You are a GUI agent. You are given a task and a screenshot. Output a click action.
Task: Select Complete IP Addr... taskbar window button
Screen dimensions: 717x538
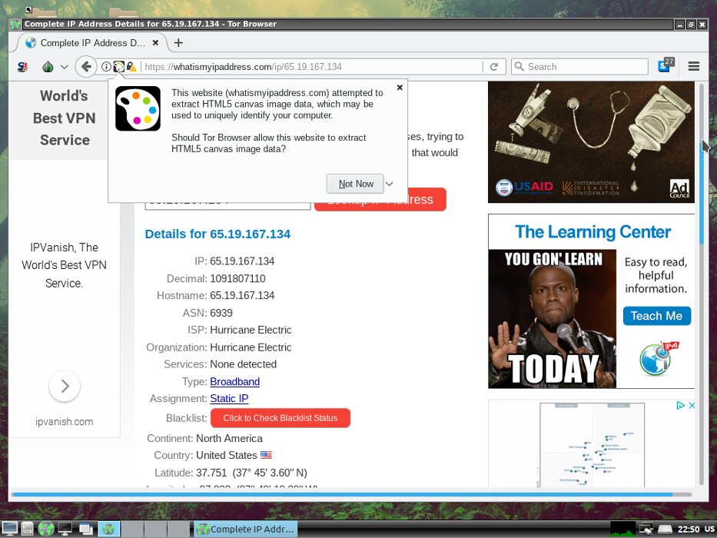246,529
